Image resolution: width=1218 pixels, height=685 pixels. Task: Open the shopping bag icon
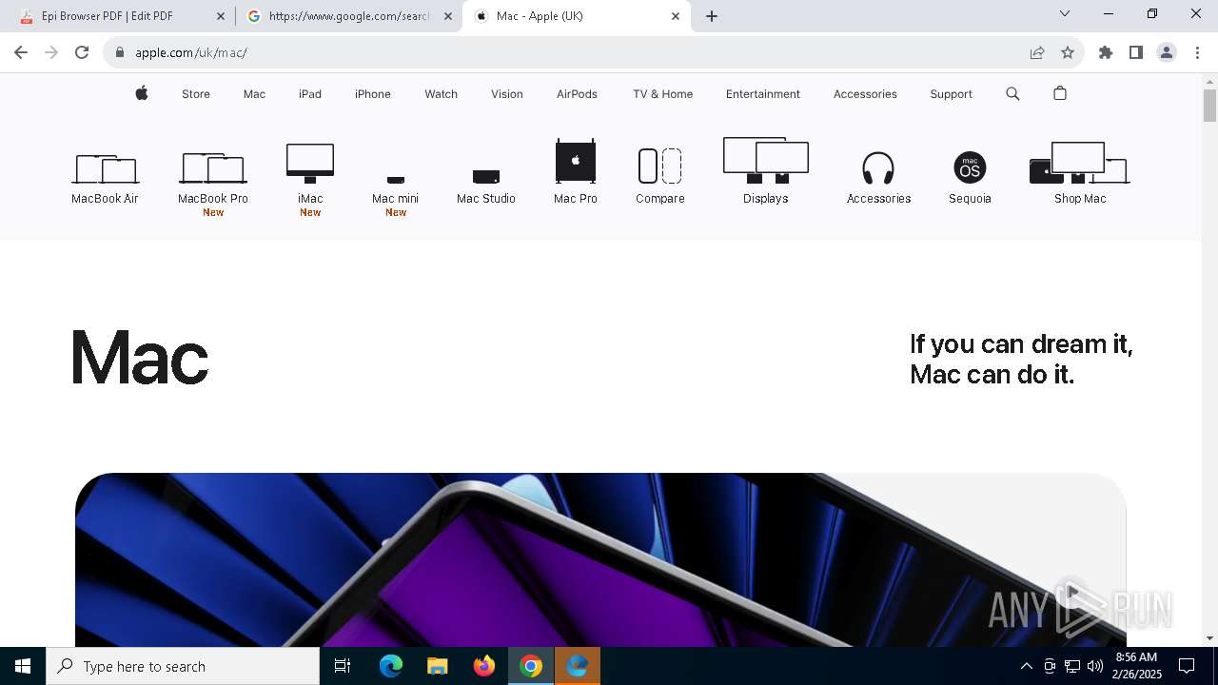[x=1060, y=93]
